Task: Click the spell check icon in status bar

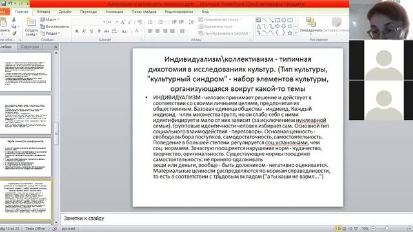Action: tap(54, 229)
